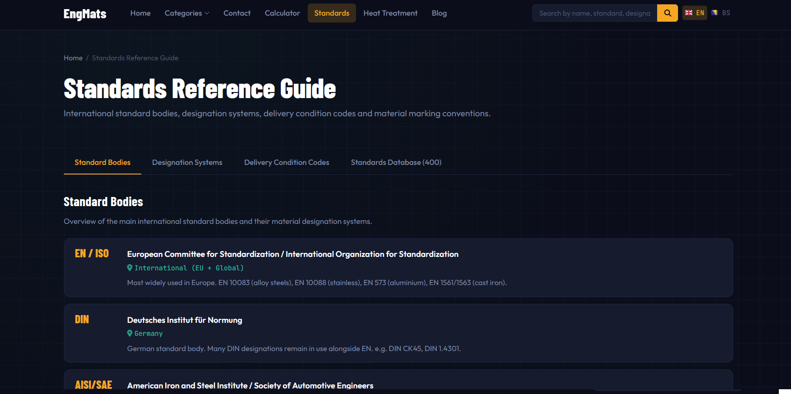Click the Standard Bodies section heading

coord(103,202)
